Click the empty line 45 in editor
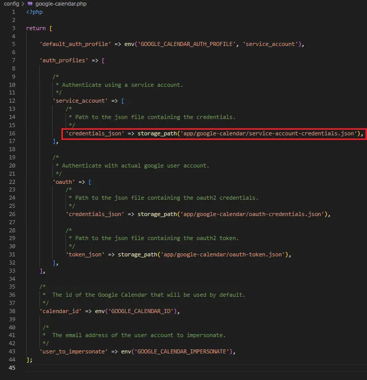This screenshot has height=380, width=367. [x=196, y=368]
